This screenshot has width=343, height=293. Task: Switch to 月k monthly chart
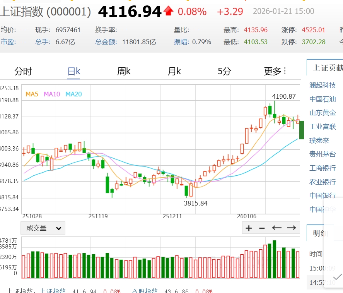click(x=174, y=71)
